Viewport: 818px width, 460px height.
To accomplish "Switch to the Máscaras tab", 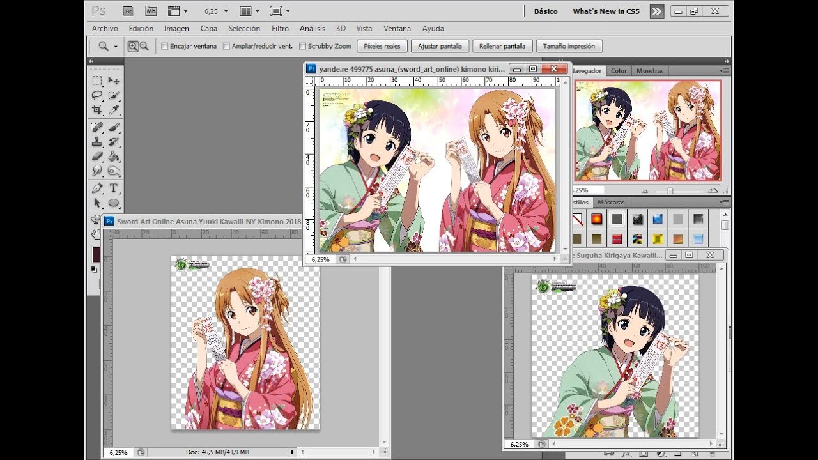I will pos(611,203).
